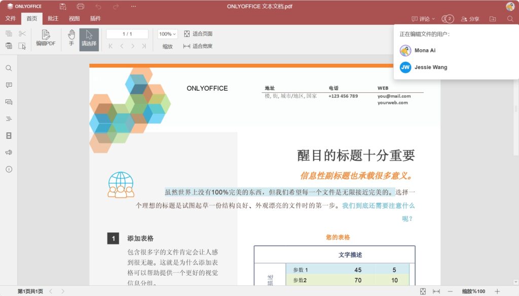This screenshot has width=519, height=296.
Task: Click the user avatar in title bar
Action: tap(510, 6)
